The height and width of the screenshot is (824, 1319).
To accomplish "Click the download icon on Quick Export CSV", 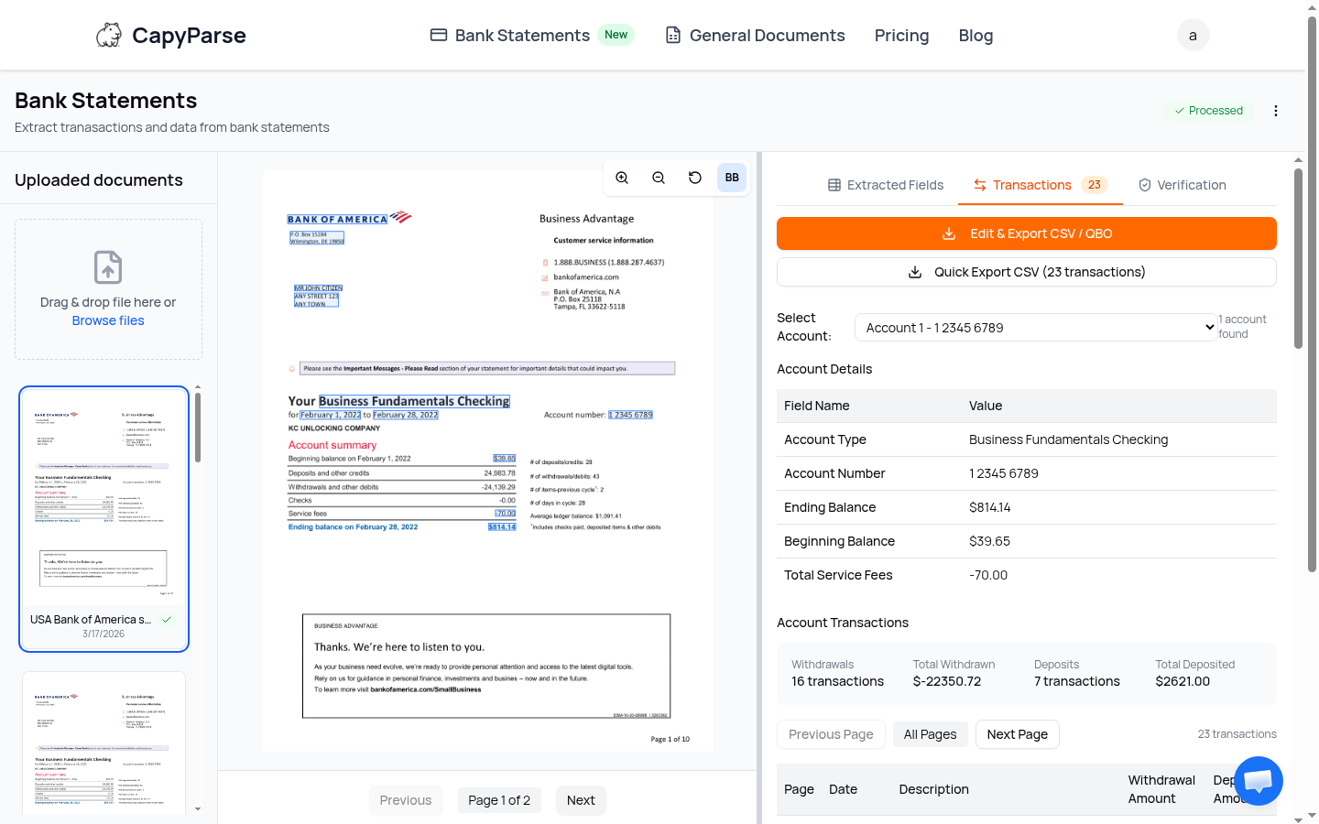I will click(914, 272).
